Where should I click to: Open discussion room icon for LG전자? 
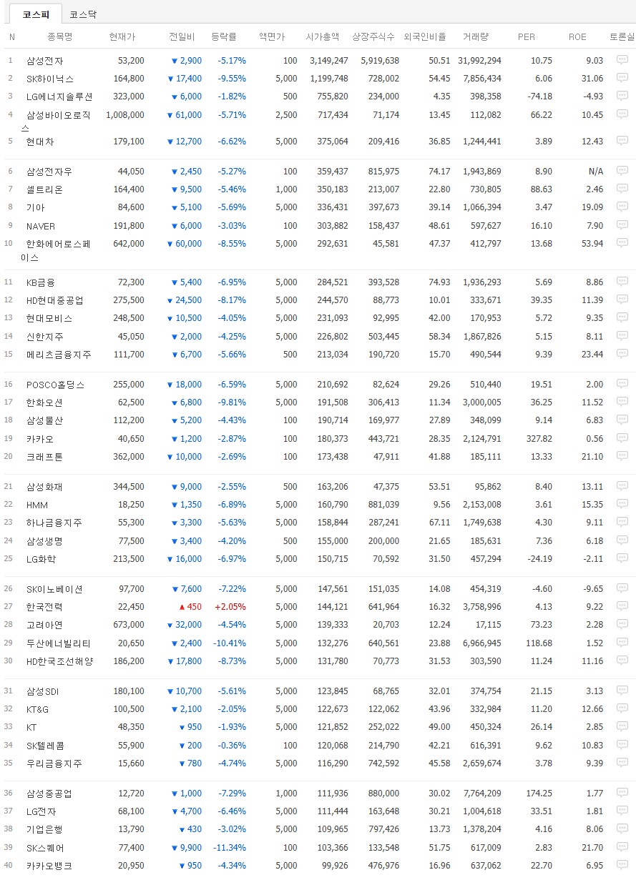click(622, 811)
